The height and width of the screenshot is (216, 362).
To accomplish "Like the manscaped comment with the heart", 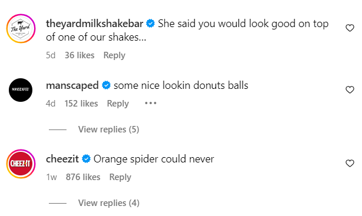I will pos(350,89).
